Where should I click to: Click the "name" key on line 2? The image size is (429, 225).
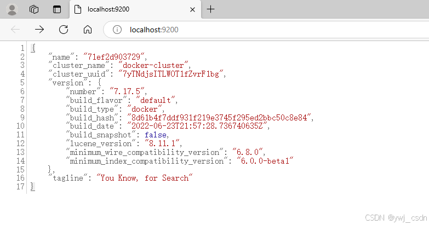(x=61, y=56)
